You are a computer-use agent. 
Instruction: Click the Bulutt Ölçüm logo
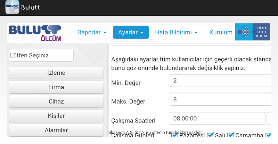click(35, 33)
